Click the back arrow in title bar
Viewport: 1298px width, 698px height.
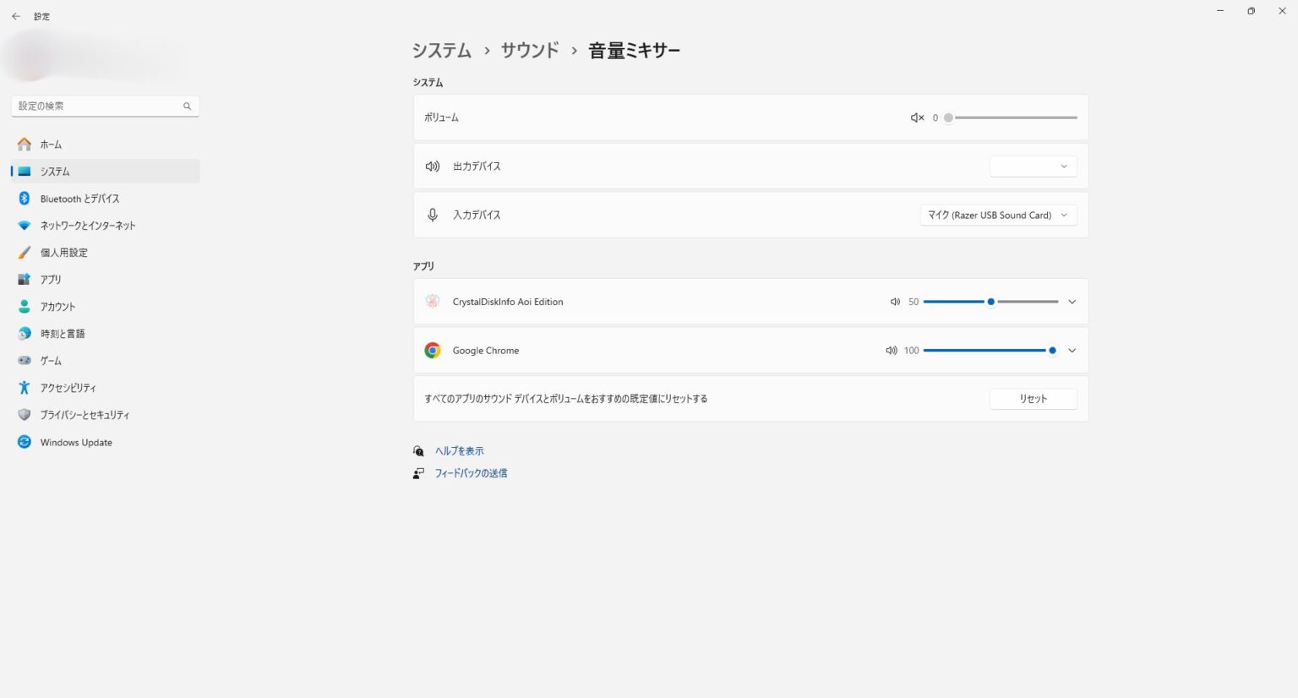tap(15, 16)
